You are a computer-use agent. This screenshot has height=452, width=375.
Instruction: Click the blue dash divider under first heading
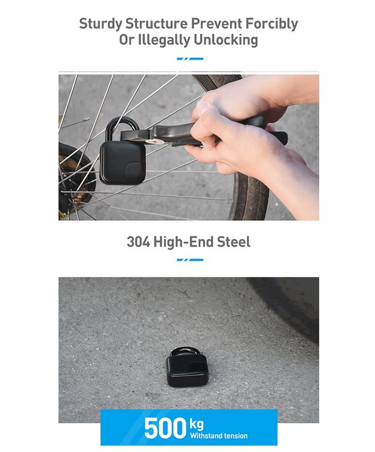point(190,59)
